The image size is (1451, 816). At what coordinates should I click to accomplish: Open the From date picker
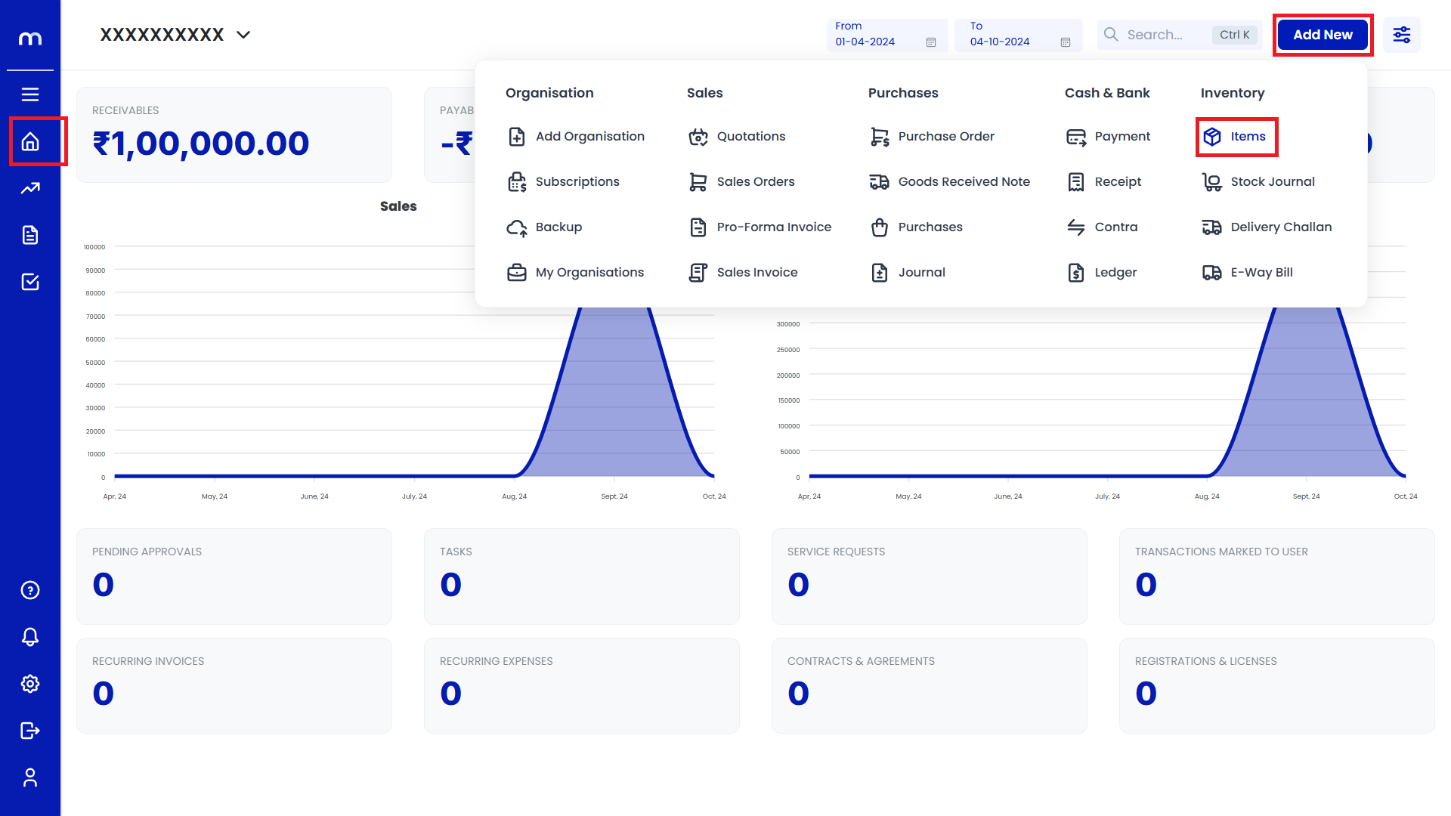click(886, 35)
